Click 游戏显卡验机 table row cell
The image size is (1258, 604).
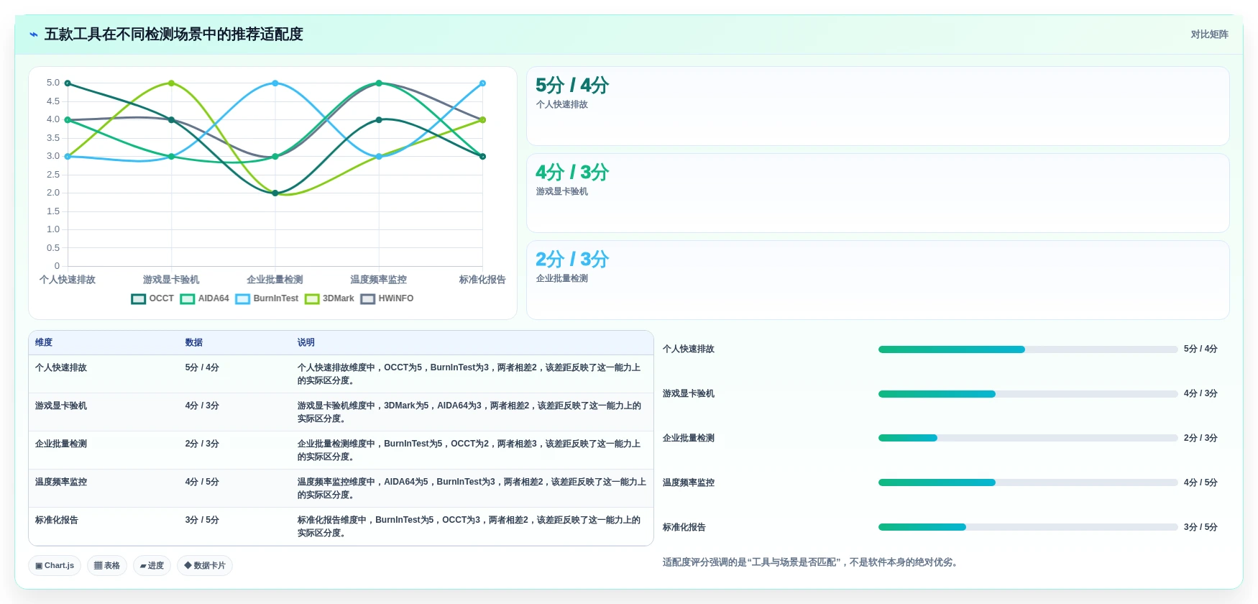pyautogui.click(x=61, y=406)
